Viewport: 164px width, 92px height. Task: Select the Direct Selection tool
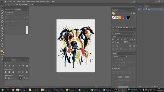[2, 11]
